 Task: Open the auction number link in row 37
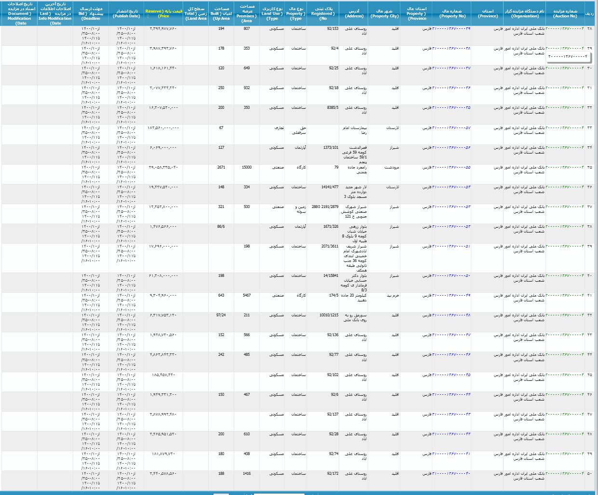click(564, 207)
